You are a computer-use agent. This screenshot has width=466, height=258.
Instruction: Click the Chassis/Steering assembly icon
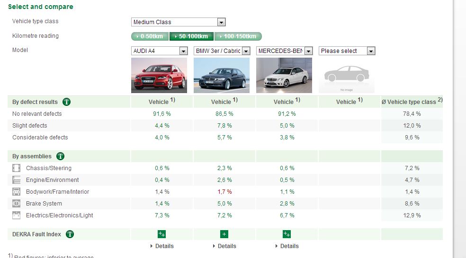click(17, 168)
